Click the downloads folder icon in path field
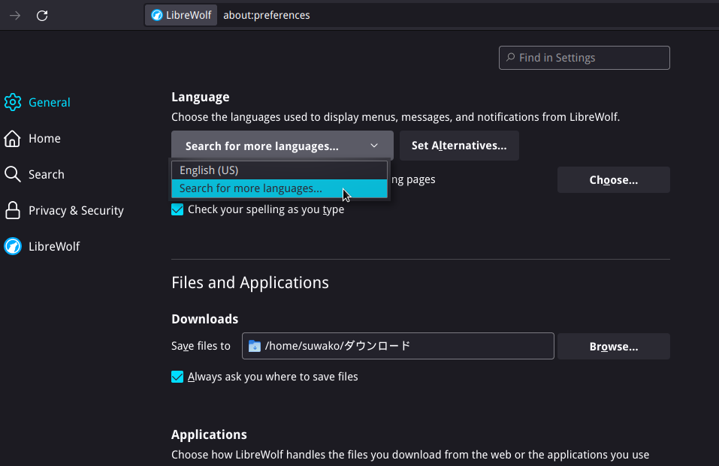Viewport: 719px width, 466px height. tap(255, 346)
